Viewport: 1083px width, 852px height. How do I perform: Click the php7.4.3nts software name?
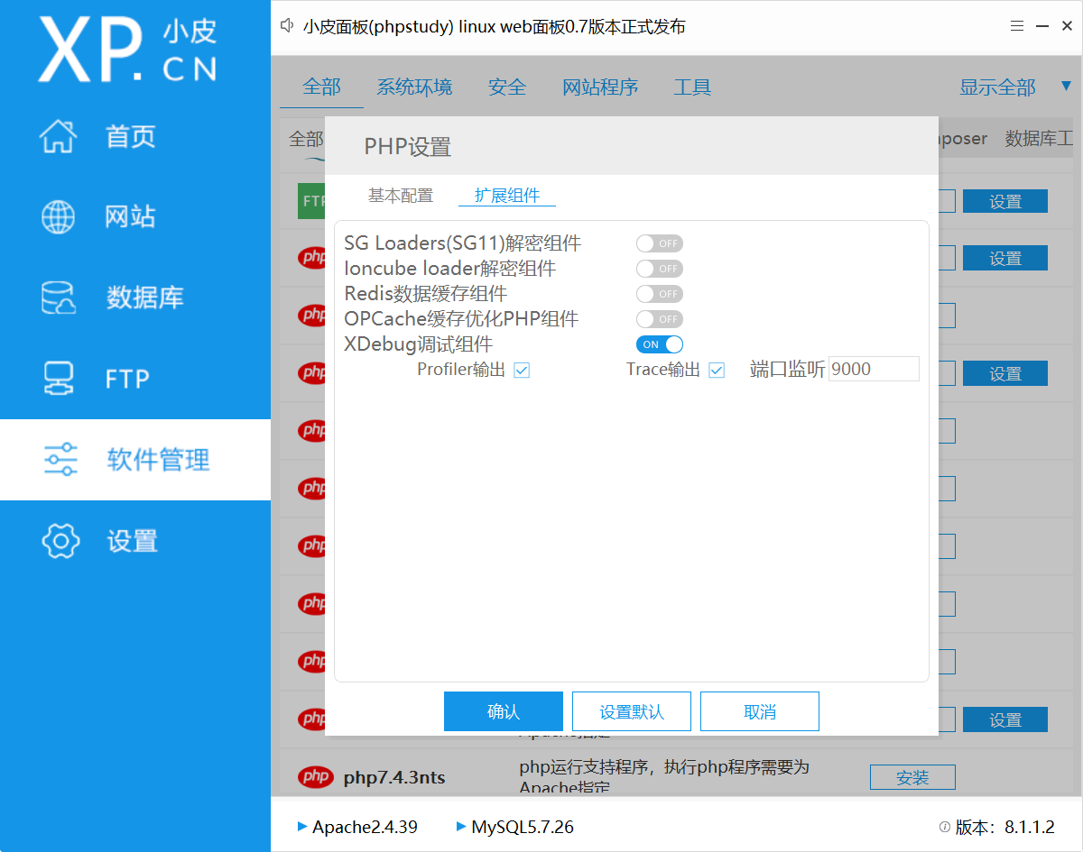click(394, 777)
